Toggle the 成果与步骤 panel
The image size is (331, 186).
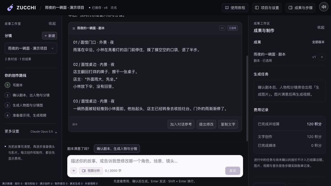pyautogui.click(x=300, y=8)
